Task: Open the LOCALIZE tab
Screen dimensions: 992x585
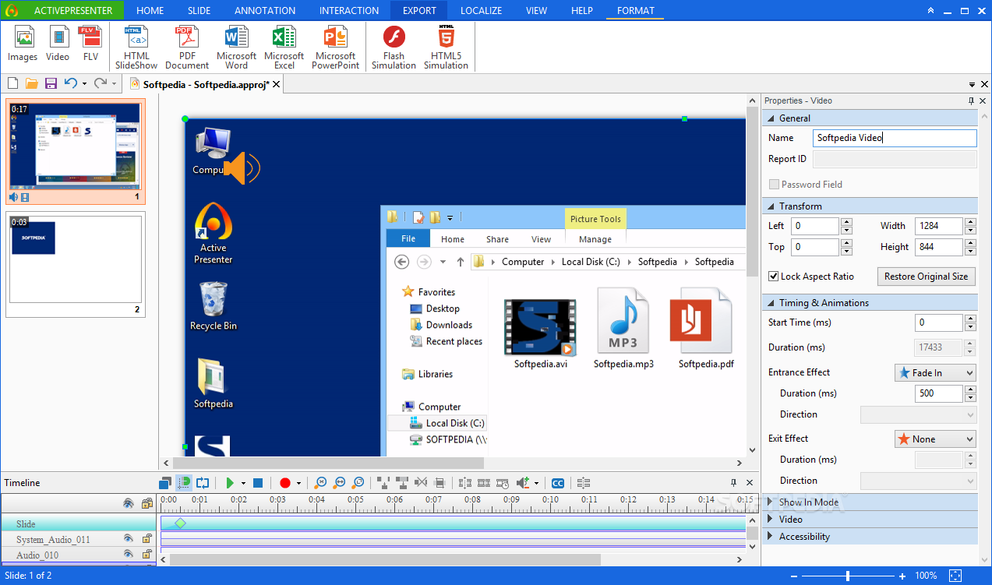Action: 481,11
